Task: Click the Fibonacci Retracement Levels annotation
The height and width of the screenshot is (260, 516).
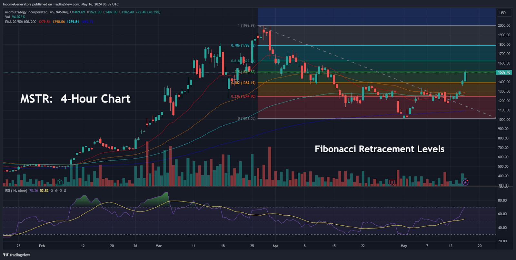Action: [380, 149]
